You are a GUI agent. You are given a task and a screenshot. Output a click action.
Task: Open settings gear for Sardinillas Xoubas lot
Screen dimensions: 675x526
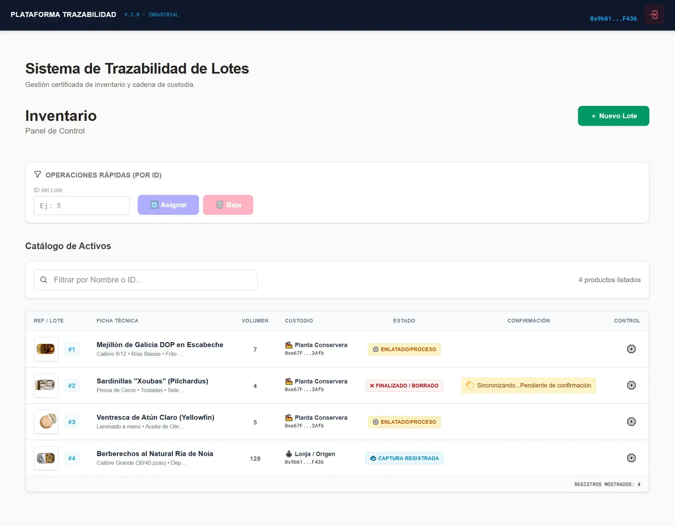(631, 385)
